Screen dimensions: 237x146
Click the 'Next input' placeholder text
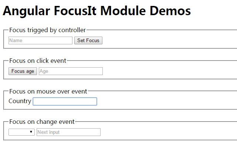48,132
